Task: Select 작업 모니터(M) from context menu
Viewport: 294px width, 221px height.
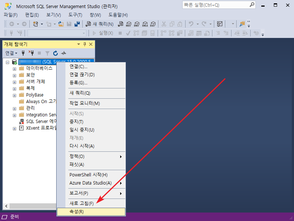Action: 91,103
